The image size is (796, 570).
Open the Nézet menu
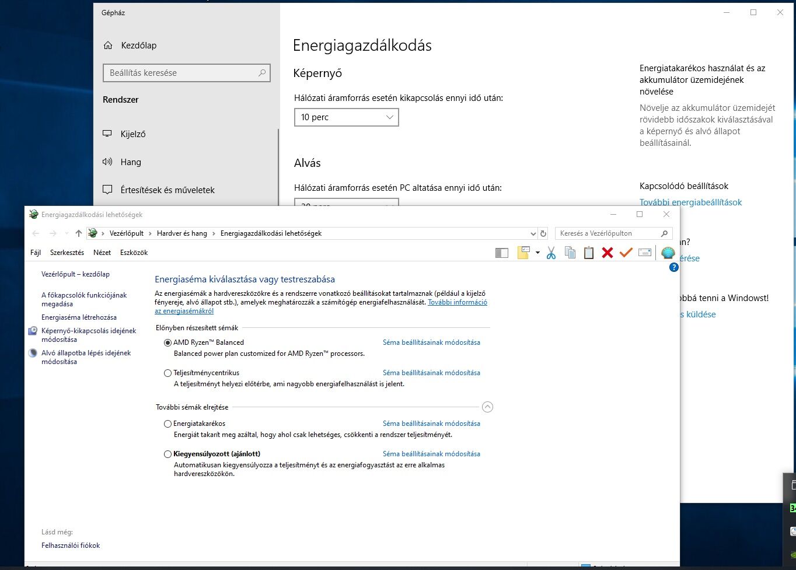point(102,253)
